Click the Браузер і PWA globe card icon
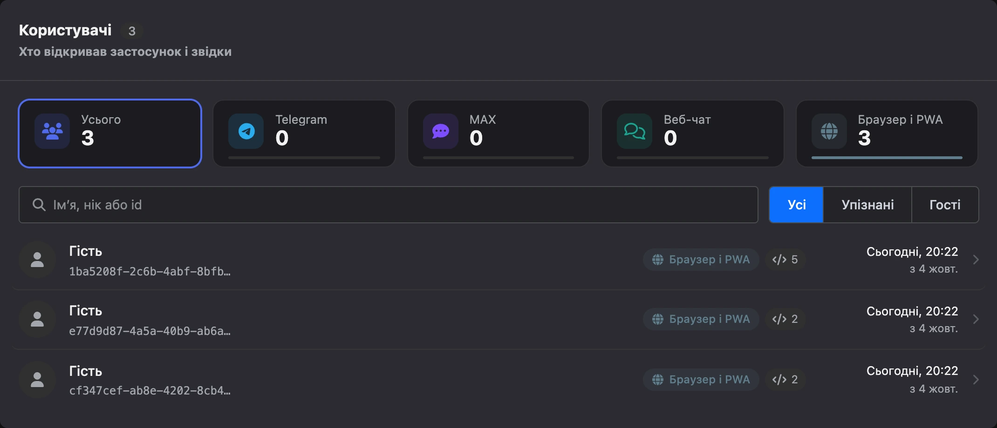This screenshot has width=997, height=428. pos(829,131)
